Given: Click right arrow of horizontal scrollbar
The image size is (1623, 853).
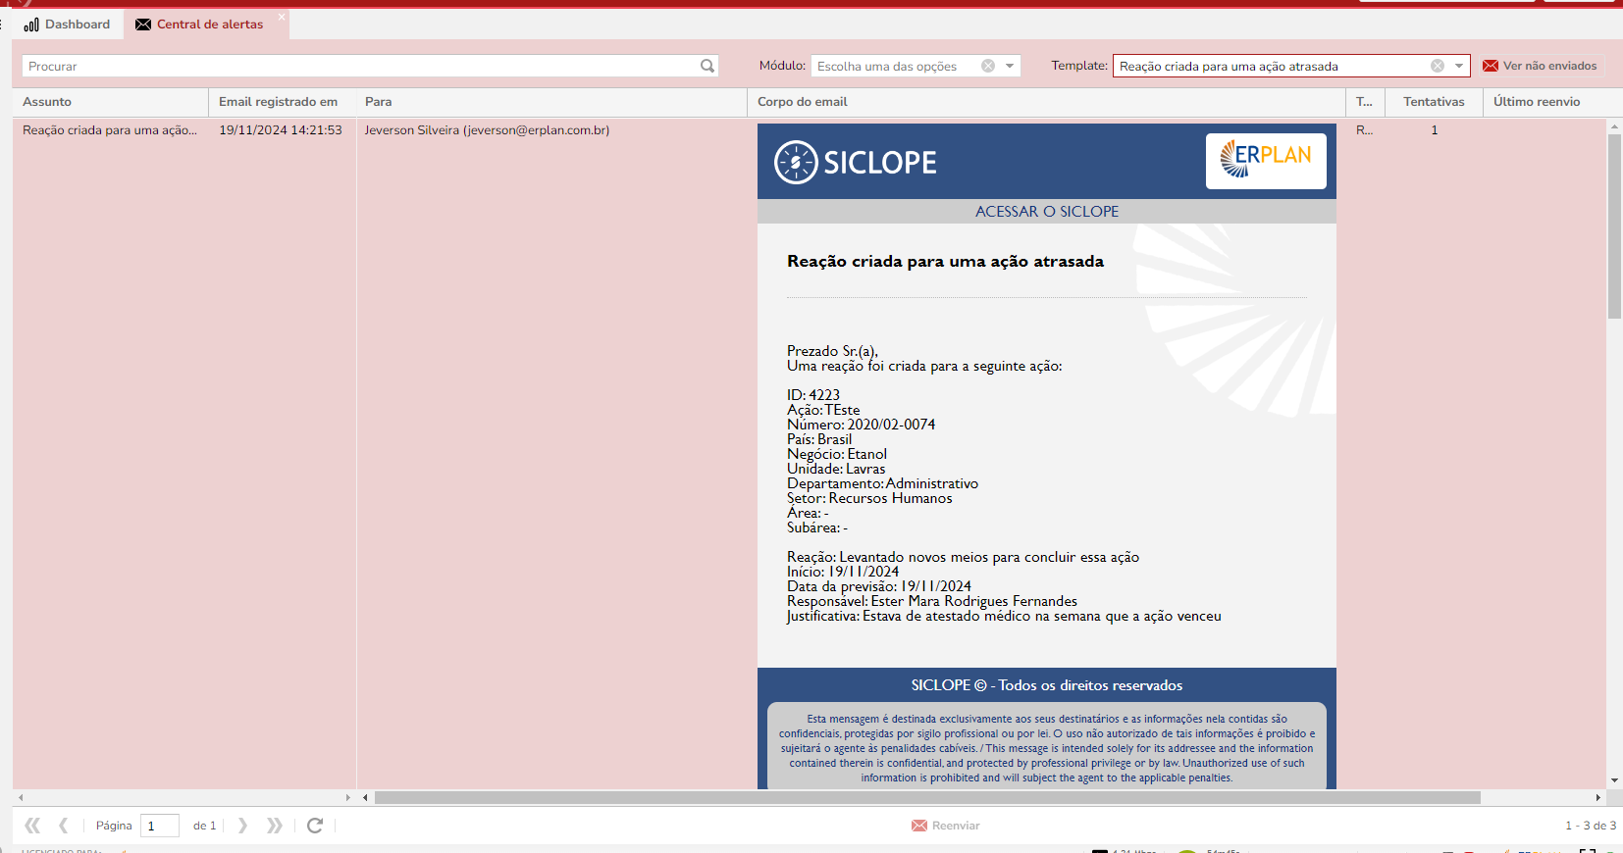Looking at the screenshot, I should pos(1598,798).
